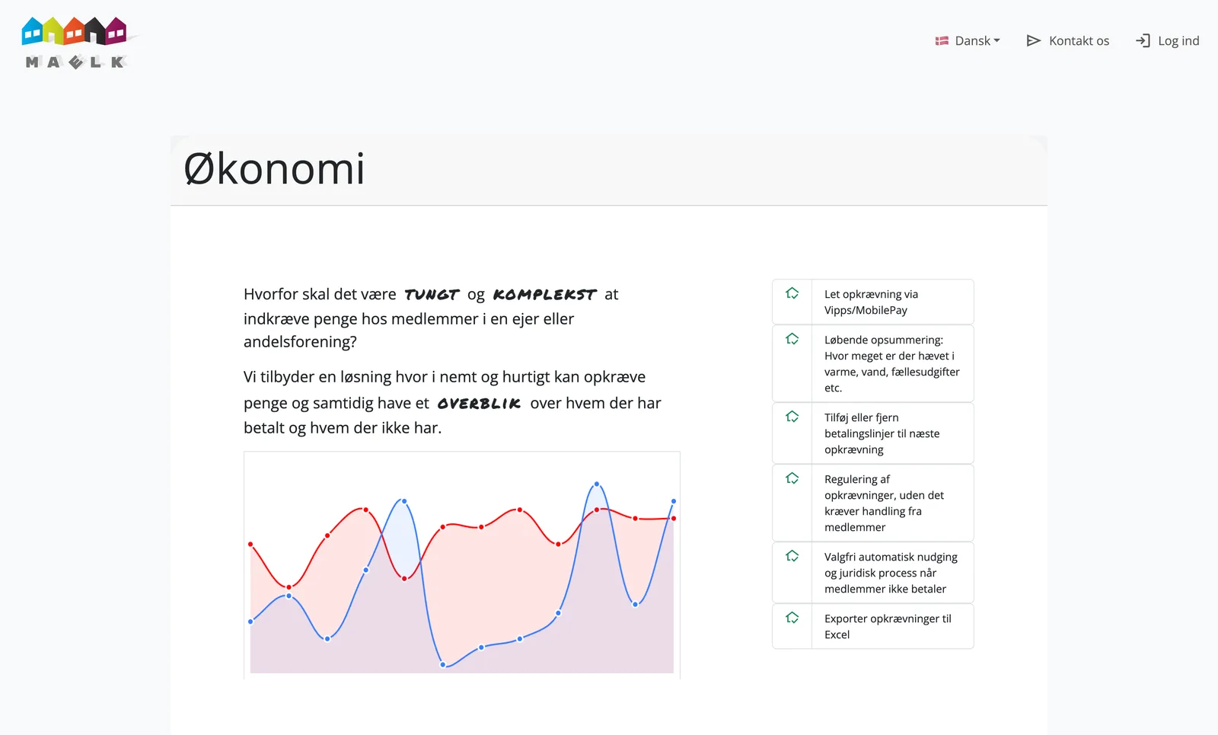Image resolution: width=1218 pixels, height=735 pixels.
Task: Open the Dansk language dropdown
Action: pos(968,41)
